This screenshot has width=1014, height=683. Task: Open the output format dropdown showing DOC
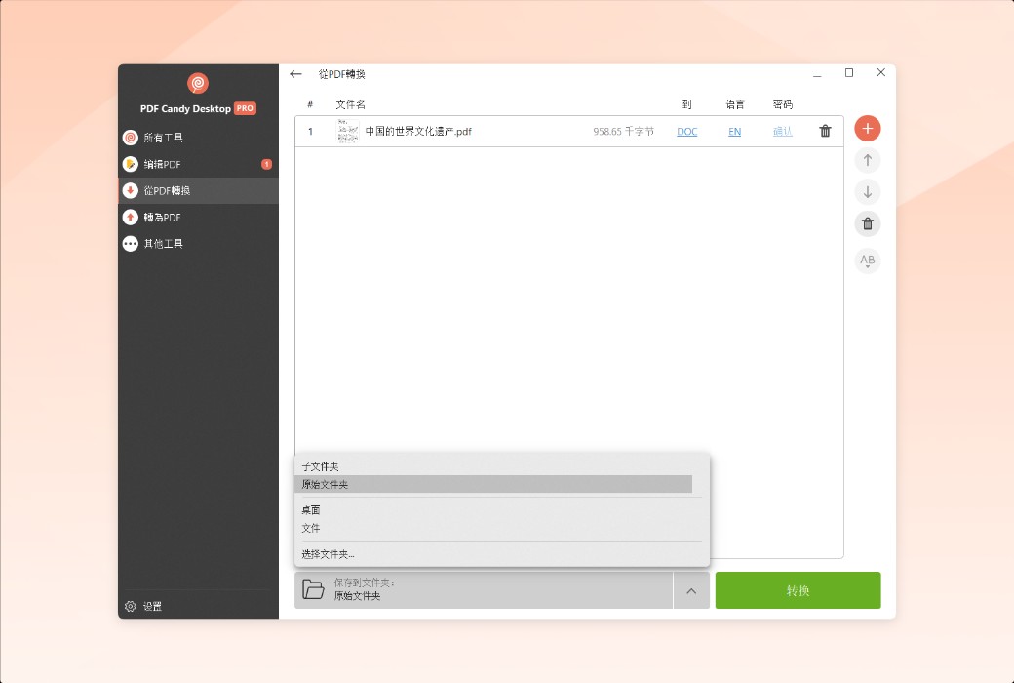pyautogui.click(x=686, y=131)
